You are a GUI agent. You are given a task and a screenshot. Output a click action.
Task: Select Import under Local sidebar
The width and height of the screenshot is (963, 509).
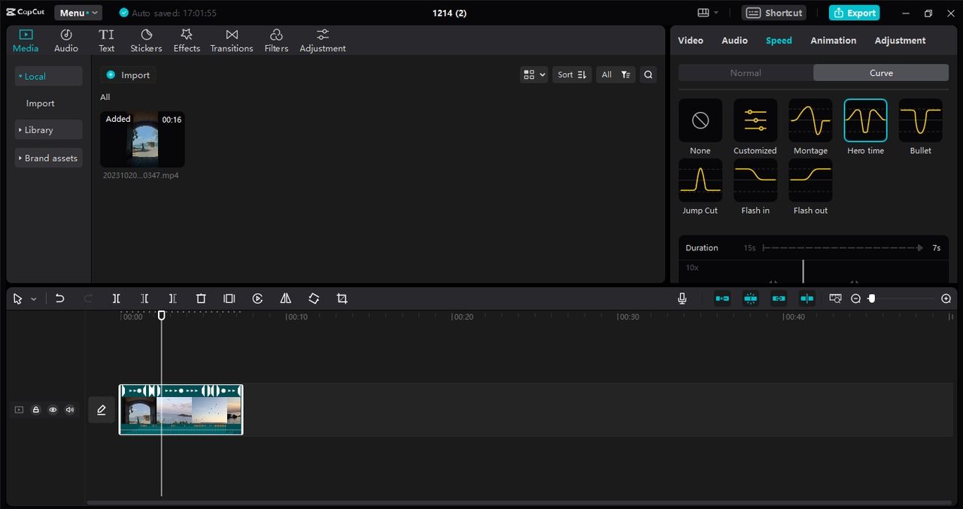(x=41, y=104)
